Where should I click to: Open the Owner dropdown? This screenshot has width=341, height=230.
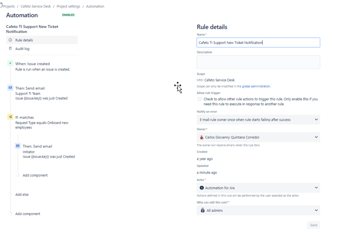(x=258, y=137)
